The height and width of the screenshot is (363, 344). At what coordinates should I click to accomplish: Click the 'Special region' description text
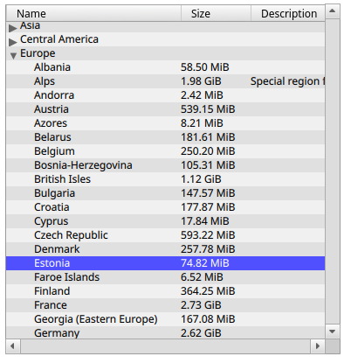coord(287,81)
